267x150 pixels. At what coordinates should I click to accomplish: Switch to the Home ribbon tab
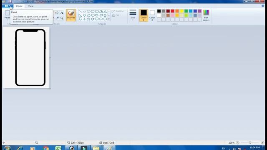click(19, 6)
